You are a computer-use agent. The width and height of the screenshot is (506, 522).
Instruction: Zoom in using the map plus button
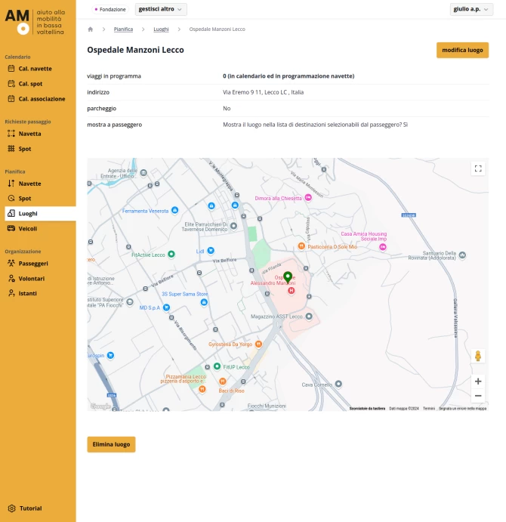[477, 381]
